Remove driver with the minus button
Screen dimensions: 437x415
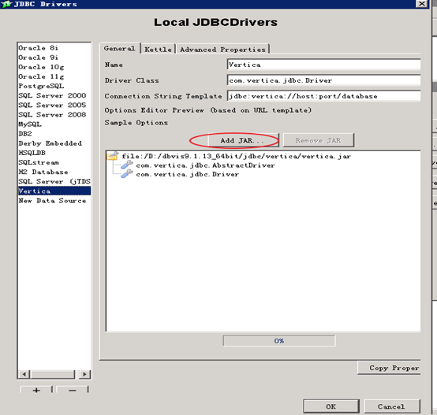73,390
